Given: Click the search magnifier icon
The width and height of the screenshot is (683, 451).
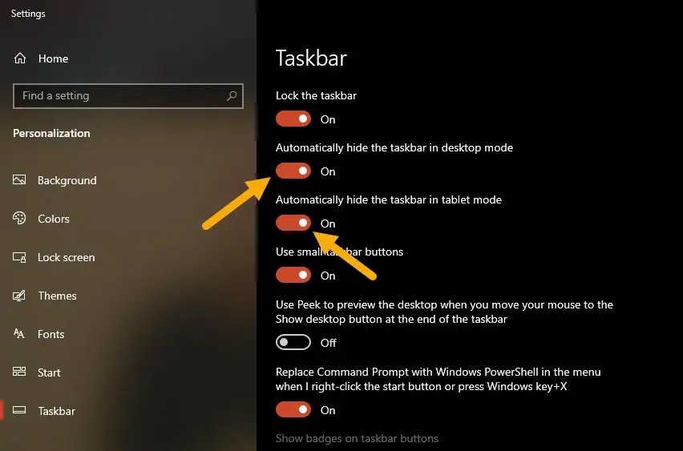Looking at the screenshot, I should 232,96.
